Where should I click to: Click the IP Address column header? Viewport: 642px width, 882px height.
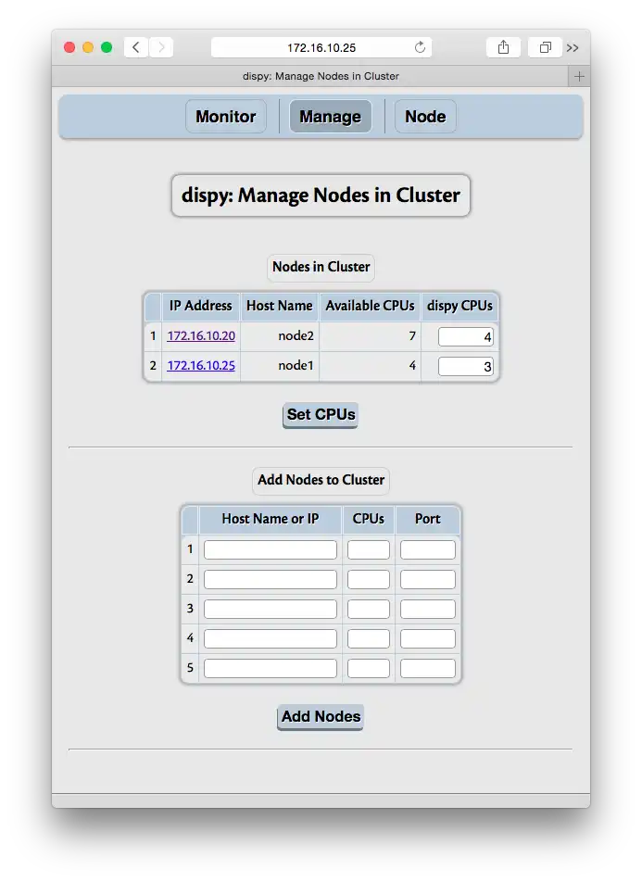tap(201, 306)
